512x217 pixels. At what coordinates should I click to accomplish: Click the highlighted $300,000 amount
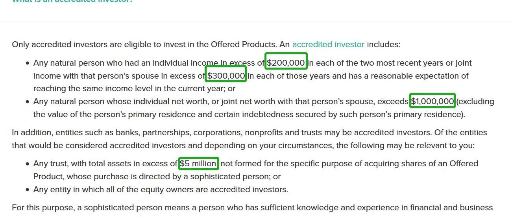point(226,76)
